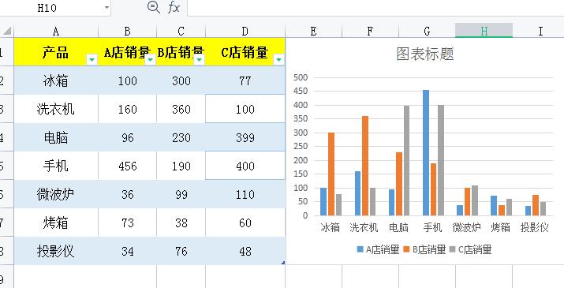
Task: Select highlighted column H header
Action: (484, 31)
